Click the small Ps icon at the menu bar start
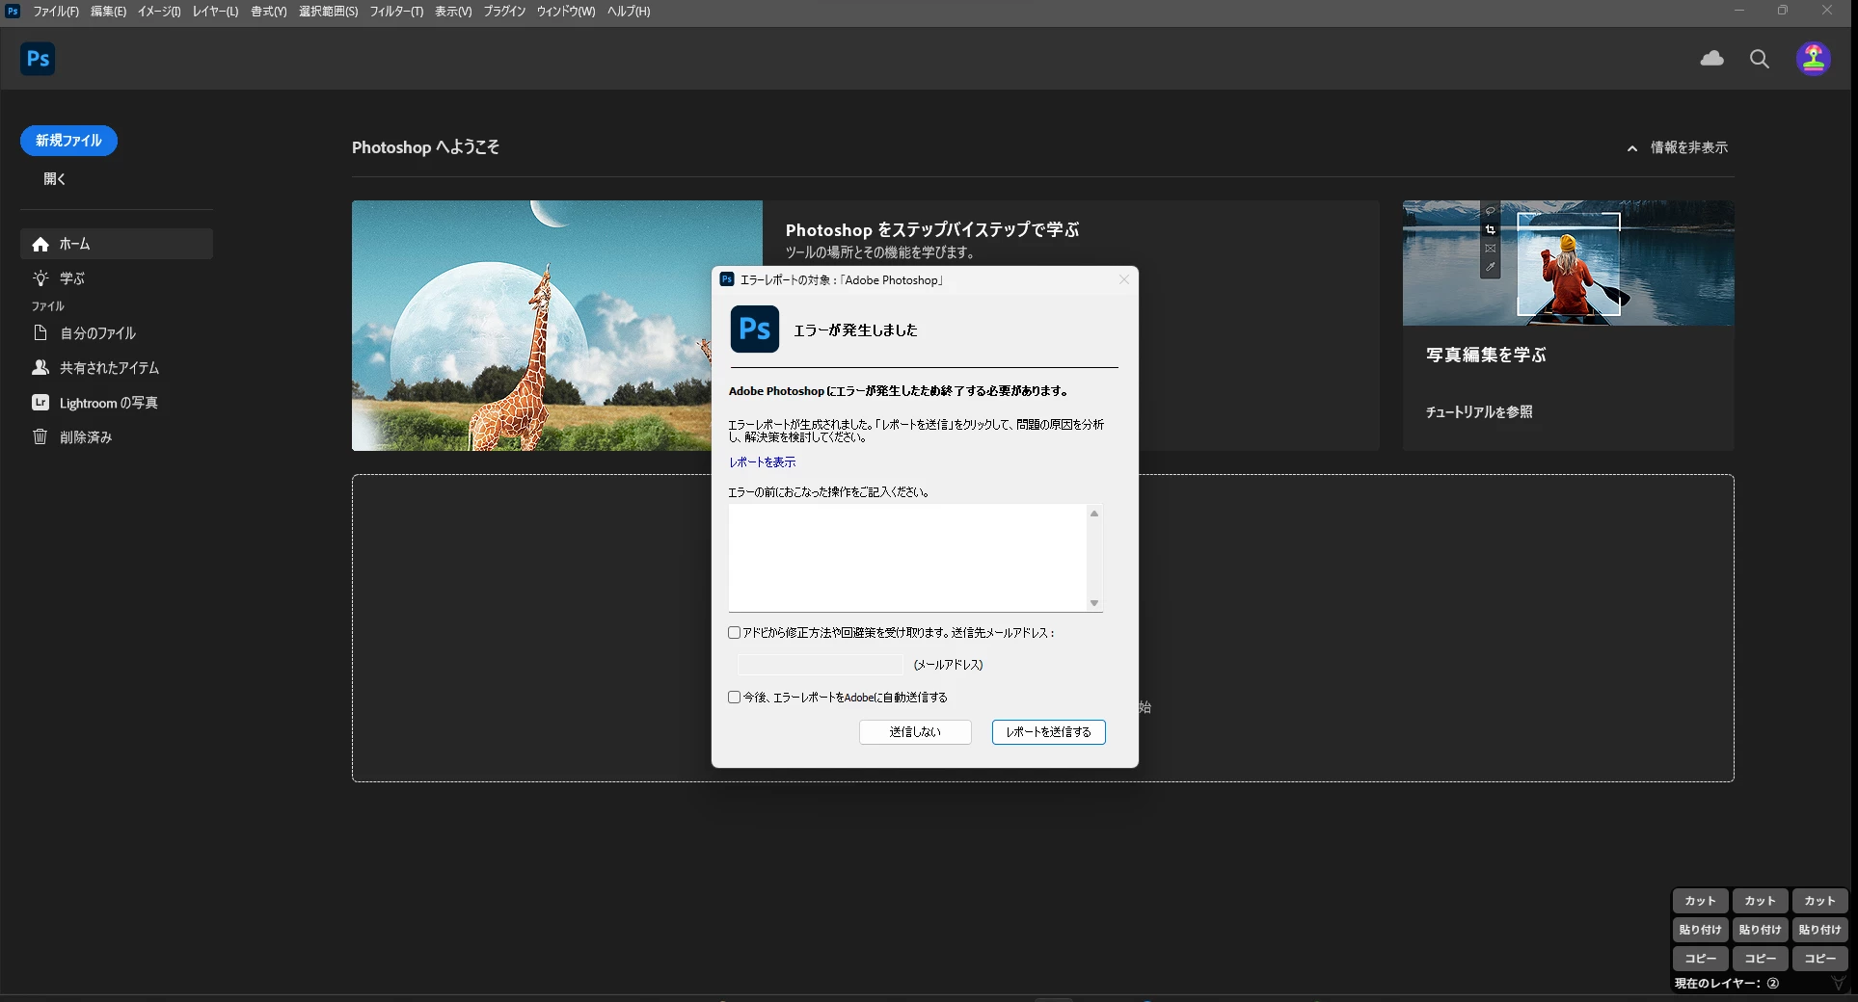The image size is (1858, 1002). pyautogui.click(x=13, y=11)
